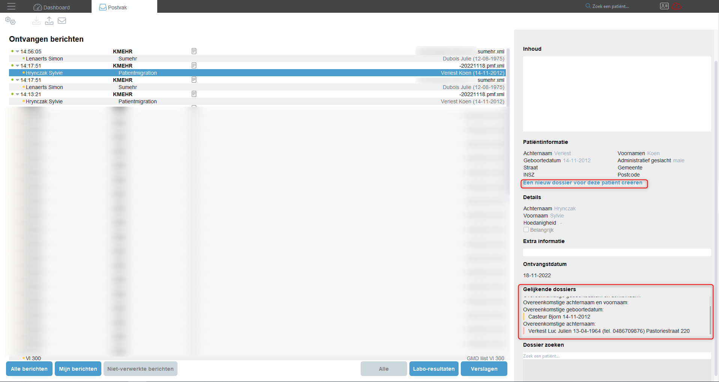The image size is (719, 382).
Task: Filter by Verslagen
Action: coord(484,369)
